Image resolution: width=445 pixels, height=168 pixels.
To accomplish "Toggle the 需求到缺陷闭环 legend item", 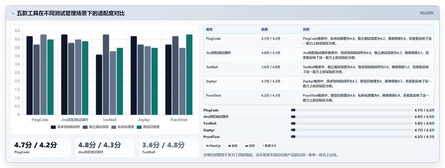I will coord(65,127).
